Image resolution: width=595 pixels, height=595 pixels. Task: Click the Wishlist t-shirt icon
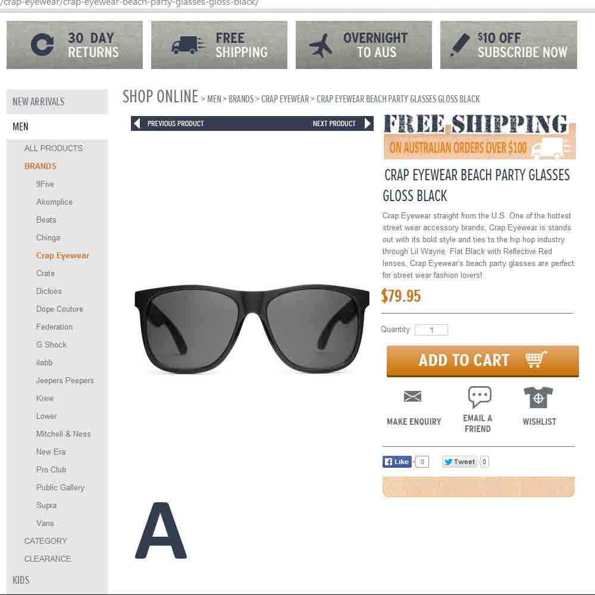[538, 397]
